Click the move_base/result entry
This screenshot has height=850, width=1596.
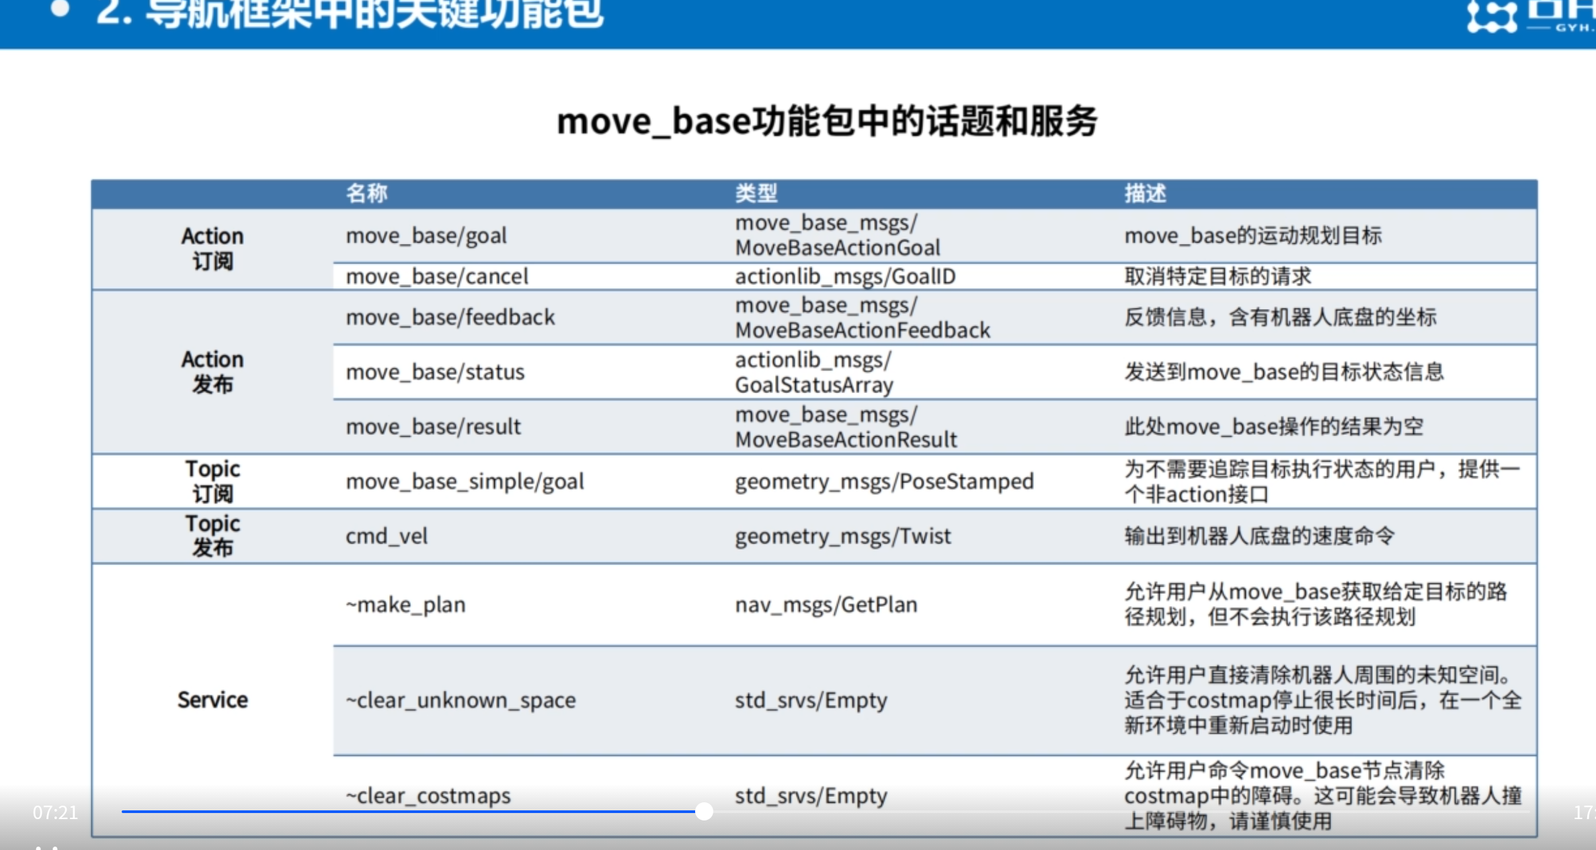434,427
